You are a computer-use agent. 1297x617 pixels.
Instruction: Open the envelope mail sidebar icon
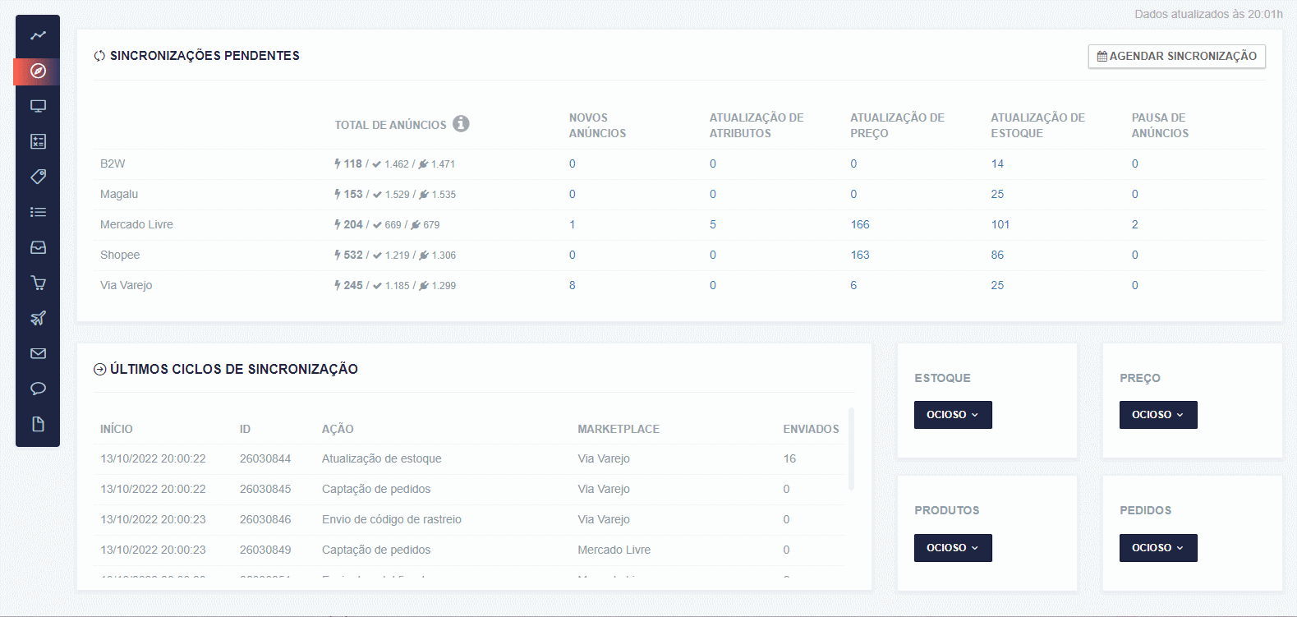click(38, 353)
